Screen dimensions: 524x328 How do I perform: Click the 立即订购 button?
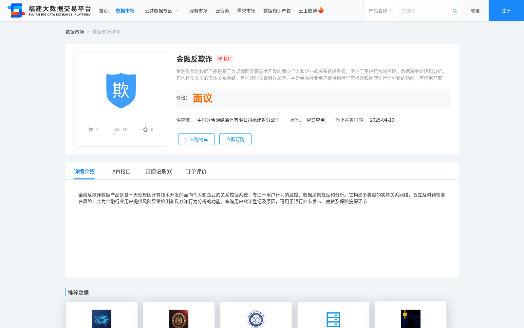[235, 139]
